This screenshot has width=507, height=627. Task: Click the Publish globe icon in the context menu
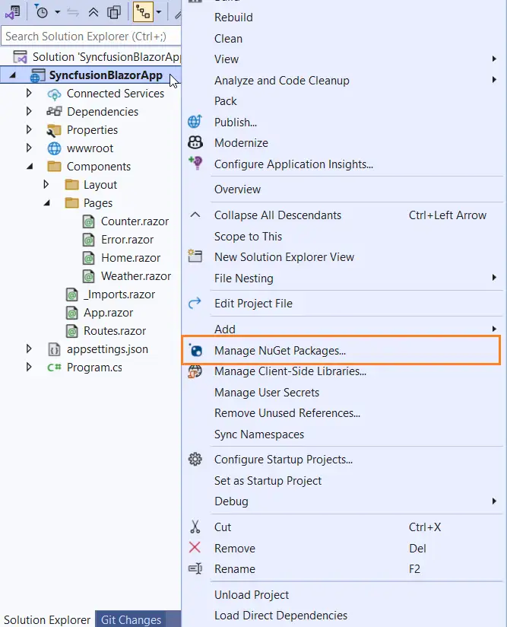pos(195,122)
